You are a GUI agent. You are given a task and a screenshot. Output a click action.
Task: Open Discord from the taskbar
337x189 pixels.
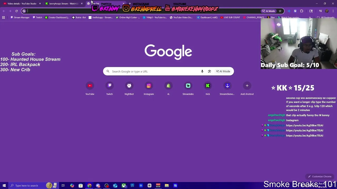click(x=98, y=186)
